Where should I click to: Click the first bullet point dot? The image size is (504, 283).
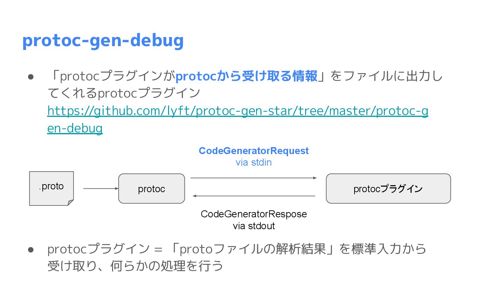[30, 77]
